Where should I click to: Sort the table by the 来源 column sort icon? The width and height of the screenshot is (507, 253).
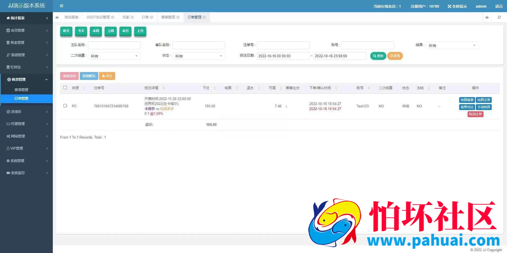pos(84,88)
